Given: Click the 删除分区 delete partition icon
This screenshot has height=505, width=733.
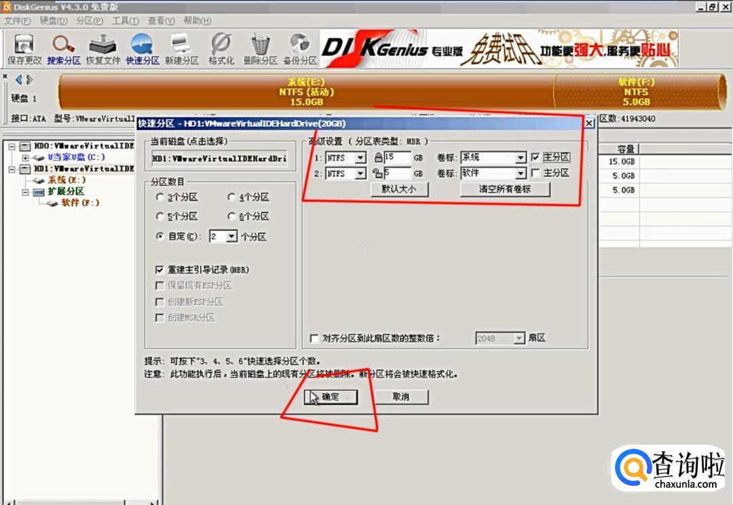Looking at the screenshot, I should pos(261,49).
